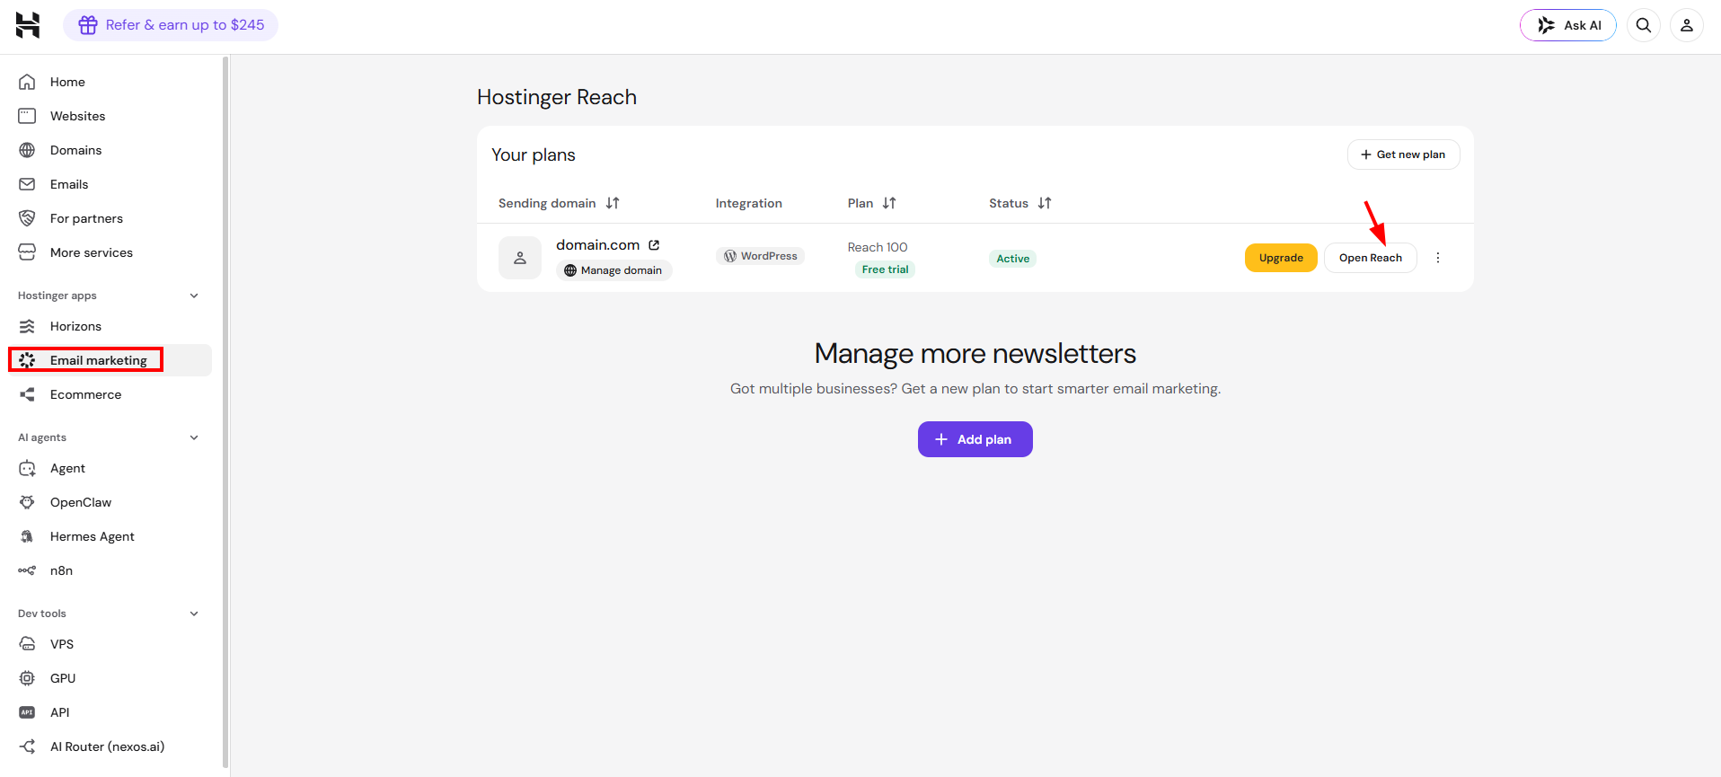Image resolution: width=1721 pixels, height=777 pixels.
Task: Click the VPS cloud icon
Action: coord(27,644)
